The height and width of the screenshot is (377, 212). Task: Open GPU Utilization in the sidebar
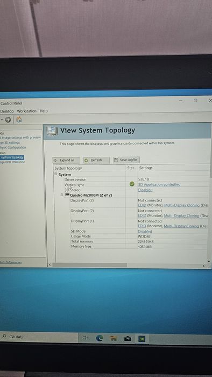12,162
